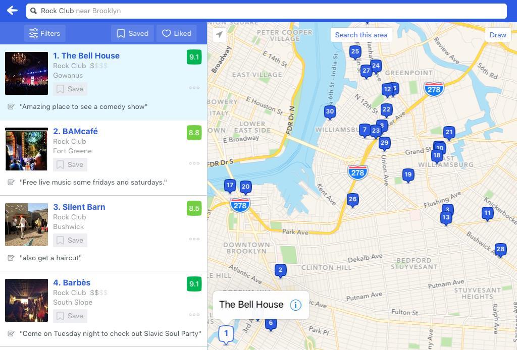Open the Silent Barn listing title
517x350 pixels.
pyautogui.click(x=79, y=207)
